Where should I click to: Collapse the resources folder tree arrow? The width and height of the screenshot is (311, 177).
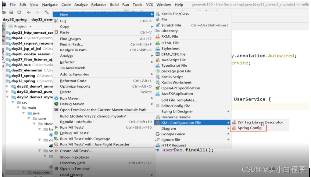click(24, 172)
